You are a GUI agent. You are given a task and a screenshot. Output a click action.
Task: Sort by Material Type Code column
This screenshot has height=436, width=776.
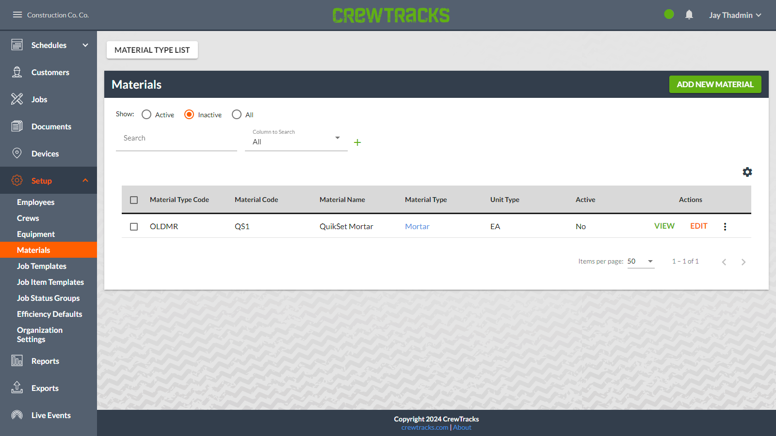[179, 200]
